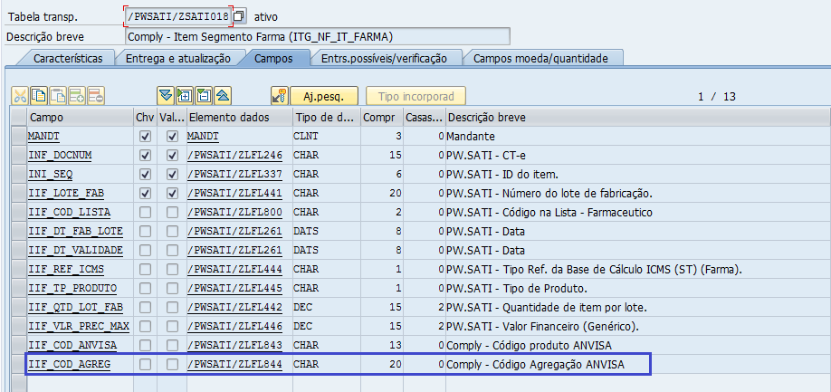Click the delete row icon
The width and height of the screenshot is (831, 392).
(96, 96)
